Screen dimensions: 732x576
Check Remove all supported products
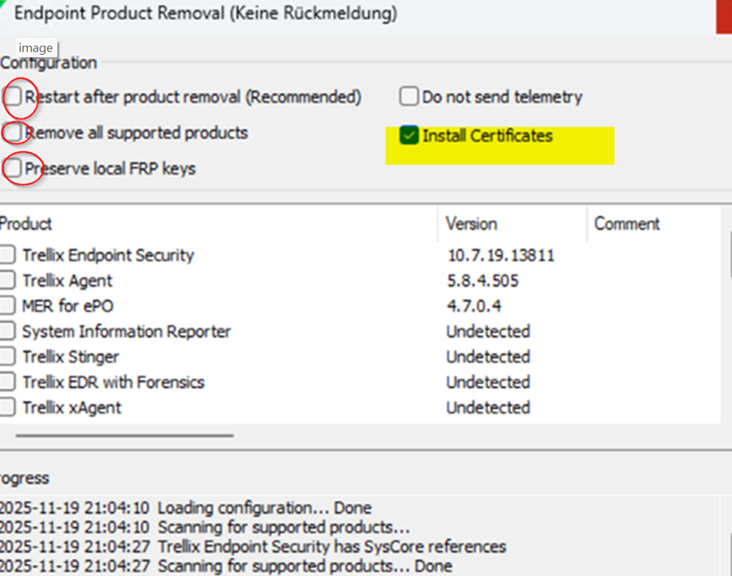pos(14,133)
